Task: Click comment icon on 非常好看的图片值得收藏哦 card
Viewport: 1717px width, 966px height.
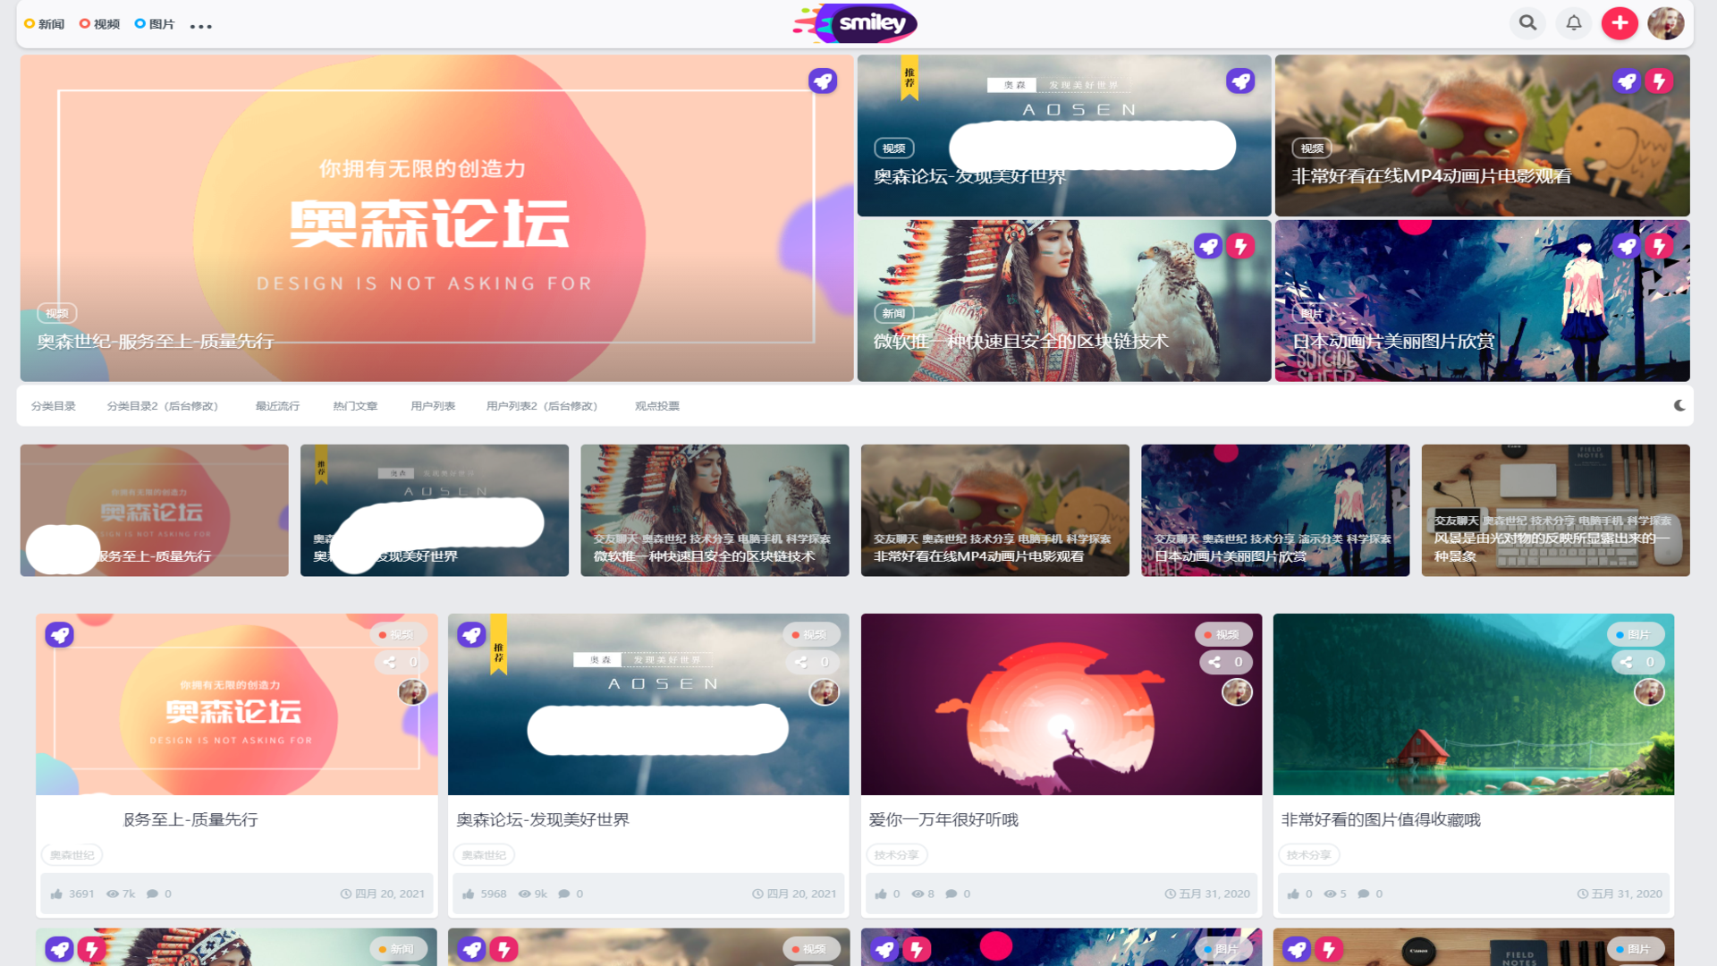Action: (x=1363, y=894)
